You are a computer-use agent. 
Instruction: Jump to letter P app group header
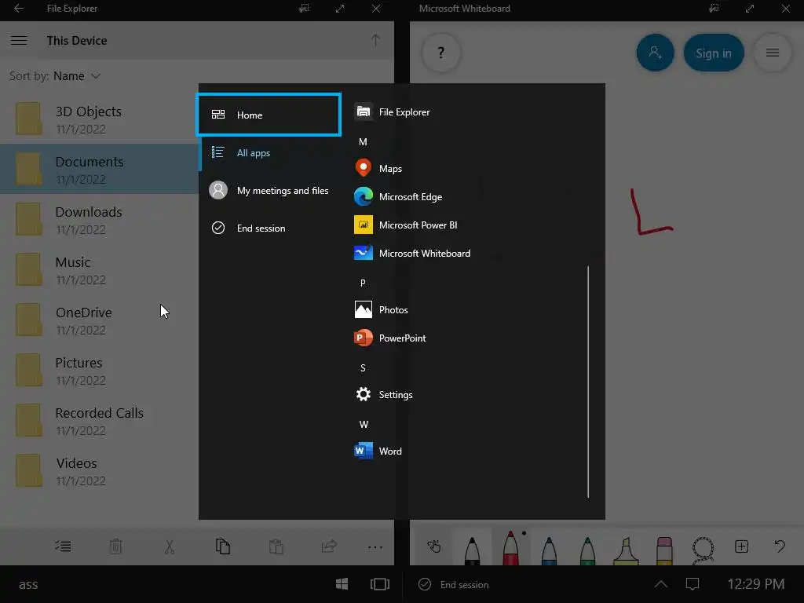(x=363, y=283)
